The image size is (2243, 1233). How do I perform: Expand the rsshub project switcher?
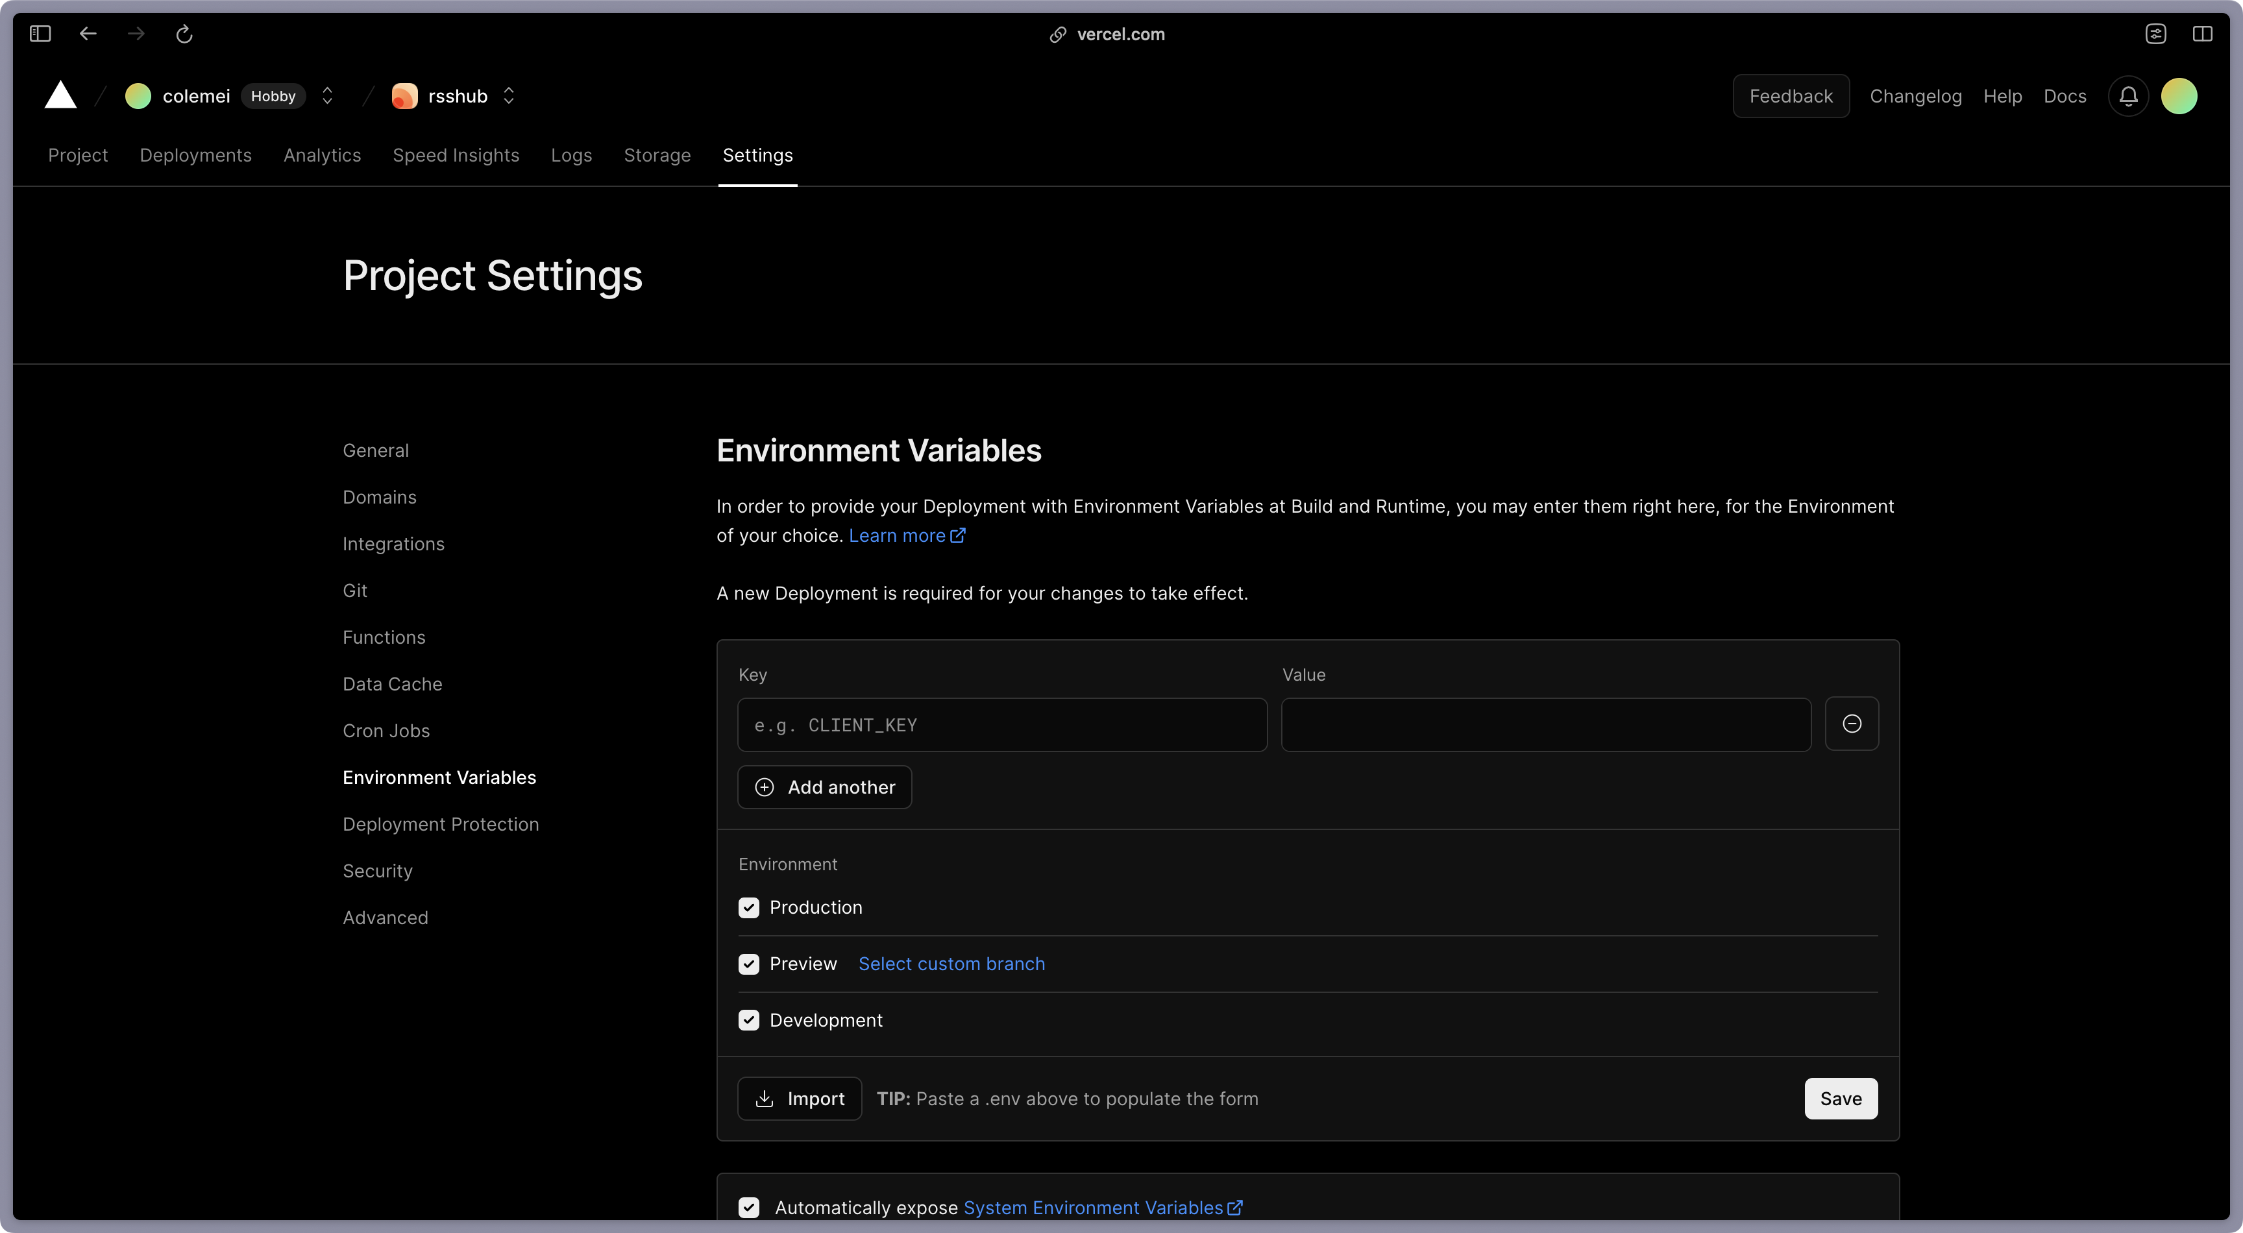pos(509,96)
